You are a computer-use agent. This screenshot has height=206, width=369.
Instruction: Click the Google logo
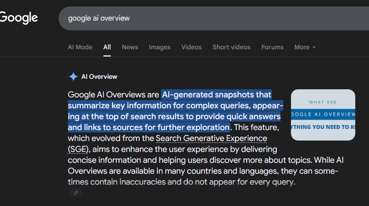(x=18, y=18)
